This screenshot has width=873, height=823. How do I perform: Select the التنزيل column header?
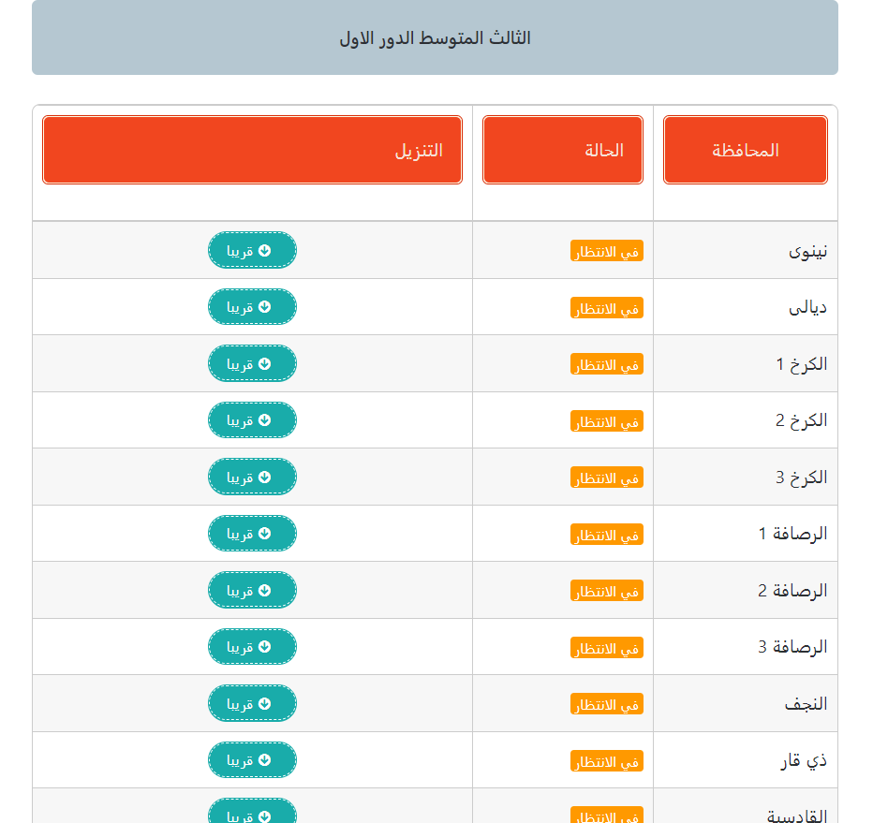[x=252, y=150]
